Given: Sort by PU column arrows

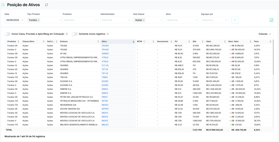Looking at the screenshot, I should [189, 41].
